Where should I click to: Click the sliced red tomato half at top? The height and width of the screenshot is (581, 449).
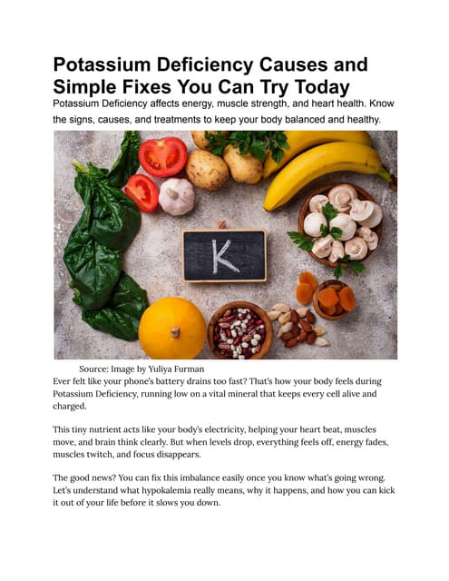tap(163, 156)
